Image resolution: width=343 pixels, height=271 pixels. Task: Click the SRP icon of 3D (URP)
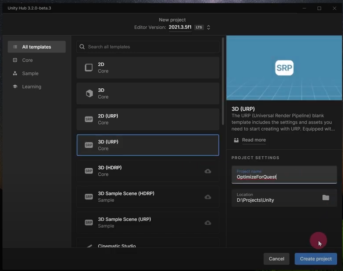89,145
